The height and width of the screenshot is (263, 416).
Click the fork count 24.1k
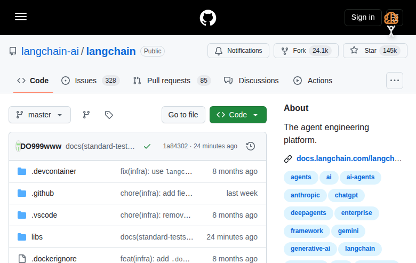point(320,51)
